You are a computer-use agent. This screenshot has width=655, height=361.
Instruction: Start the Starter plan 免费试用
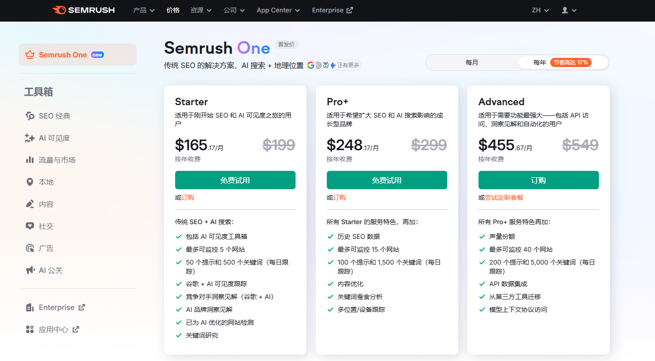tap(235, 180)
